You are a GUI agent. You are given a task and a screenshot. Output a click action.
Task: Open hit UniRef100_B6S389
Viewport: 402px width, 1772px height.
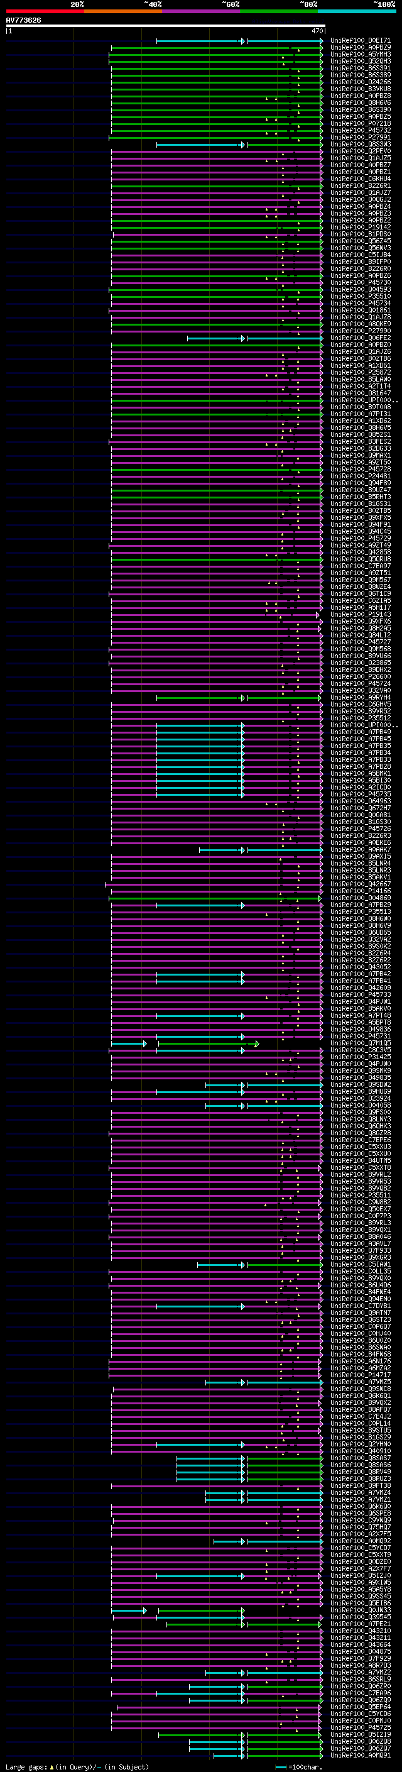[360, 75]
